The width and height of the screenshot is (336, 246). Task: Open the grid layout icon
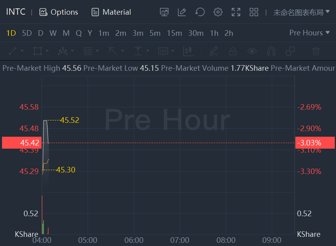click(254, 12)
